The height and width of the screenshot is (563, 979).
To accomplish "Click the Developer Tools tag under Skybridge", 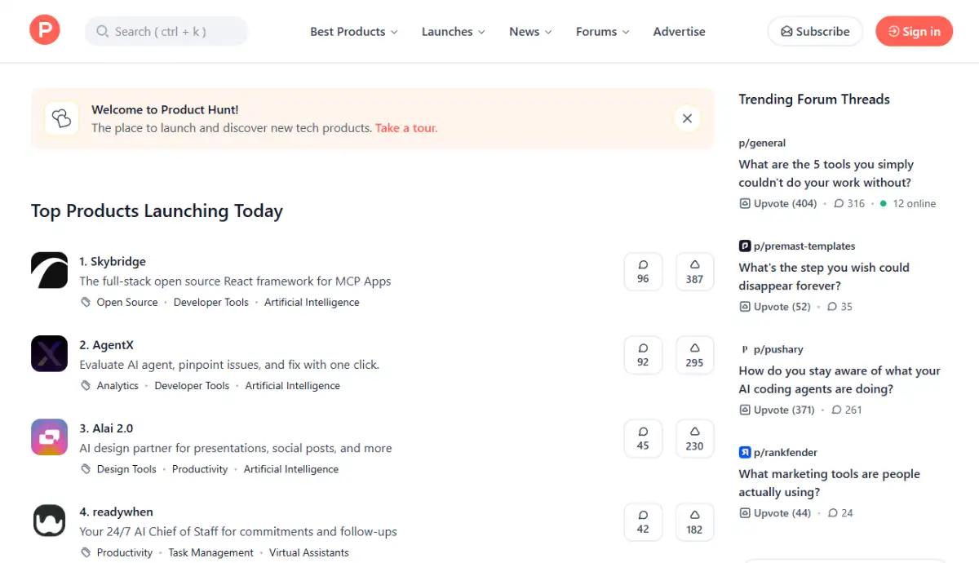I will point(211,302).
